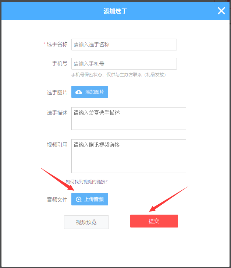The height and width of the screenshot is (268, 231).
Task: Click the 音频文件 field label
Action: [x=57, y=200]
